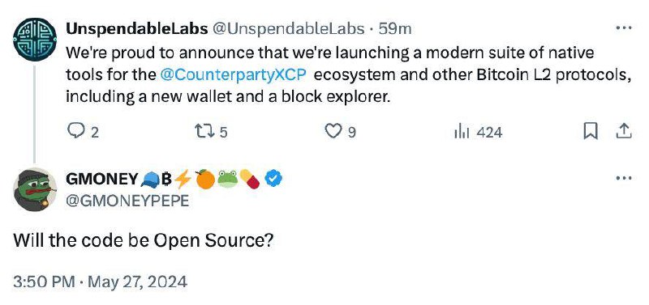Open the view analytics icon showing 424
The image size is (649, 305).
click(x=461, y=132)
